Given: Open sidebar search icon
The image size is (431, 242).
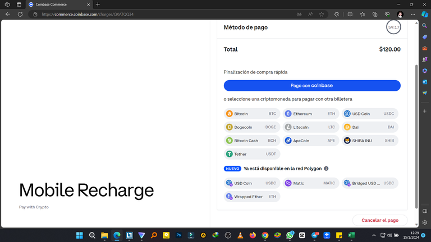Looking at the screenshot, I should coord(425,26).
